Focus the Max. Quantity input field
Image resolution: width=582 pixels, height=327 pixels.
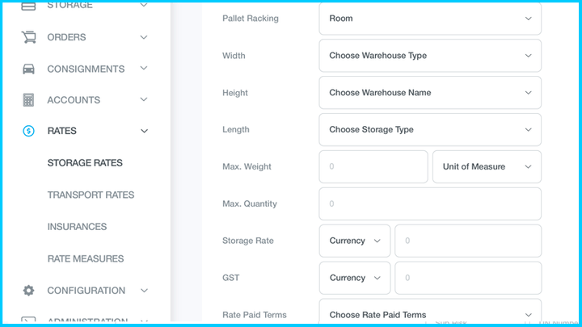point(430,203)
